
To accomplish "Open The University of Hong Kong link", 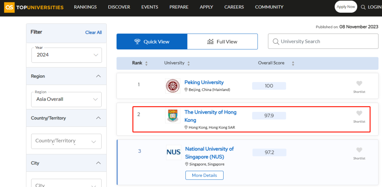I will pyautogui.click(x=210, y=116).
